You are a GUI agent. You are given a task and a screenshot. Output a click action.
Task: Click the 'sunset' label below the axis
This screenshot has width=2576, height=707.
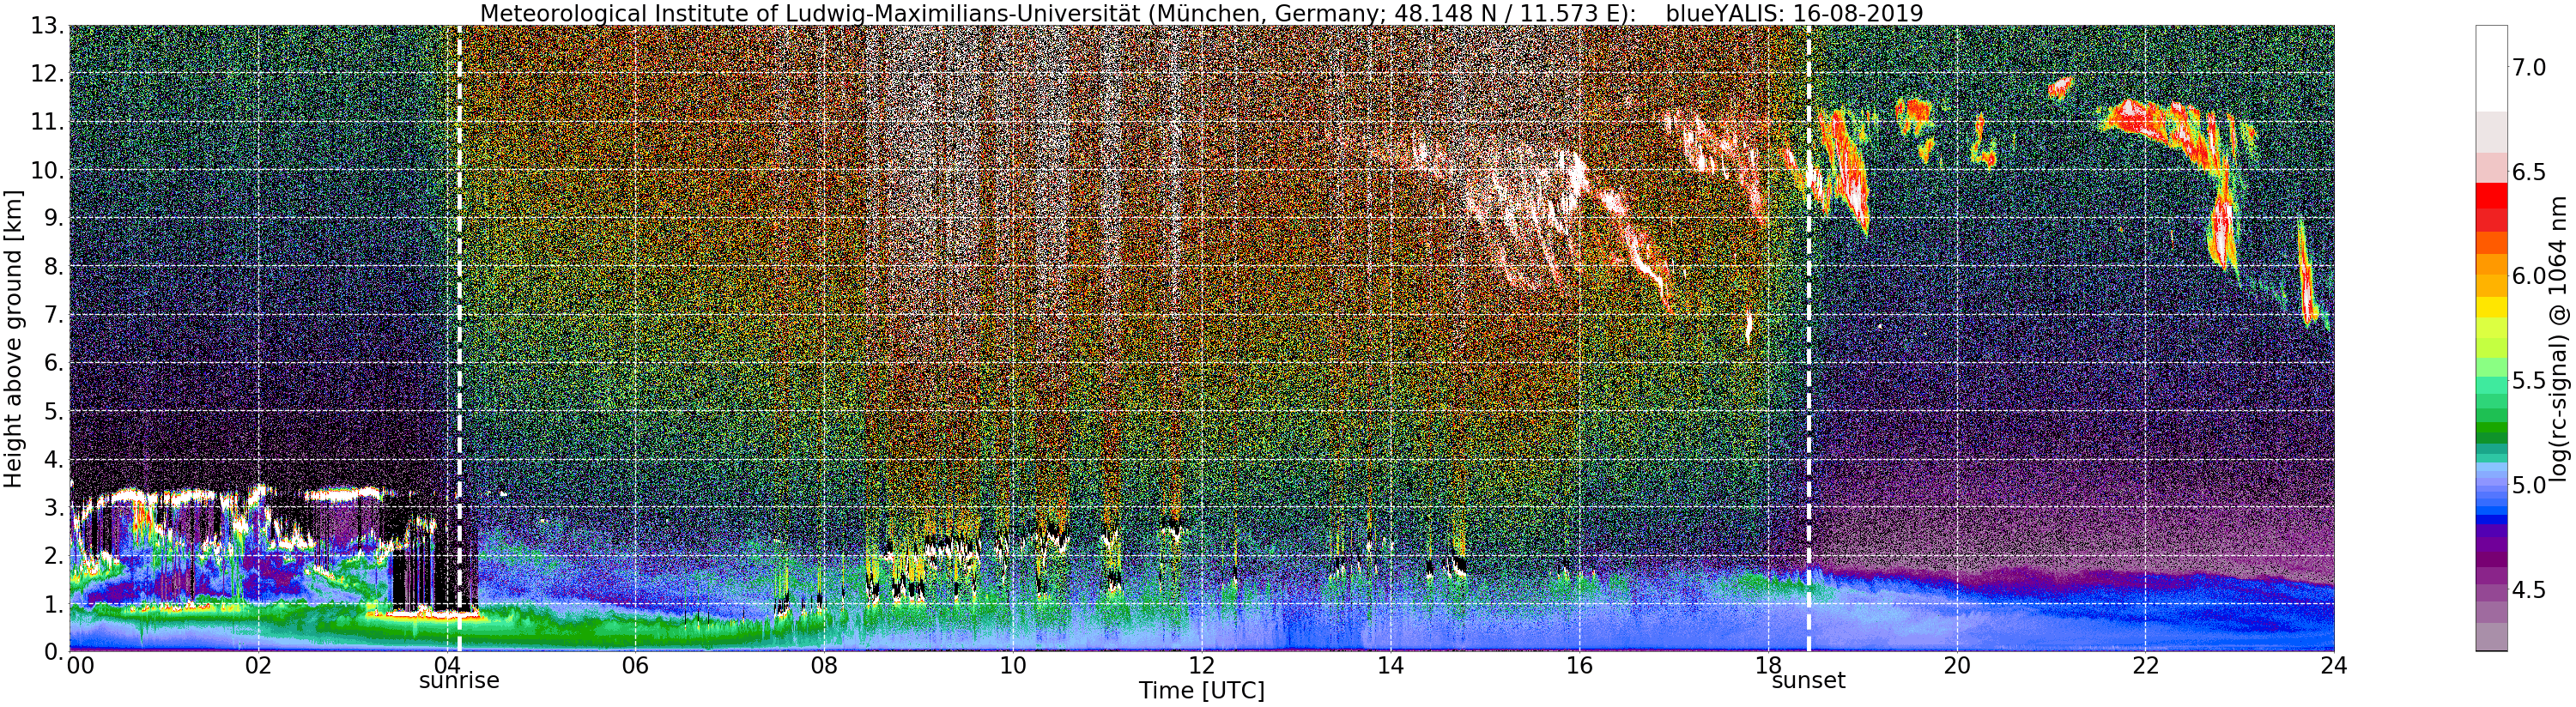point(1808,681)
